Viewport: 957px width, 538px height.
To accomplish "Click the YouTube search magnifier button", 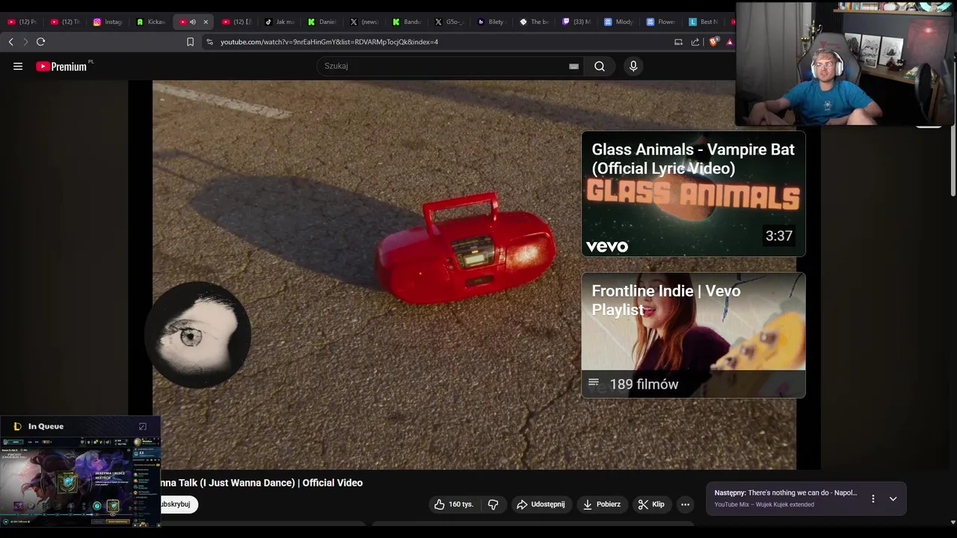I will pos(600,67).
